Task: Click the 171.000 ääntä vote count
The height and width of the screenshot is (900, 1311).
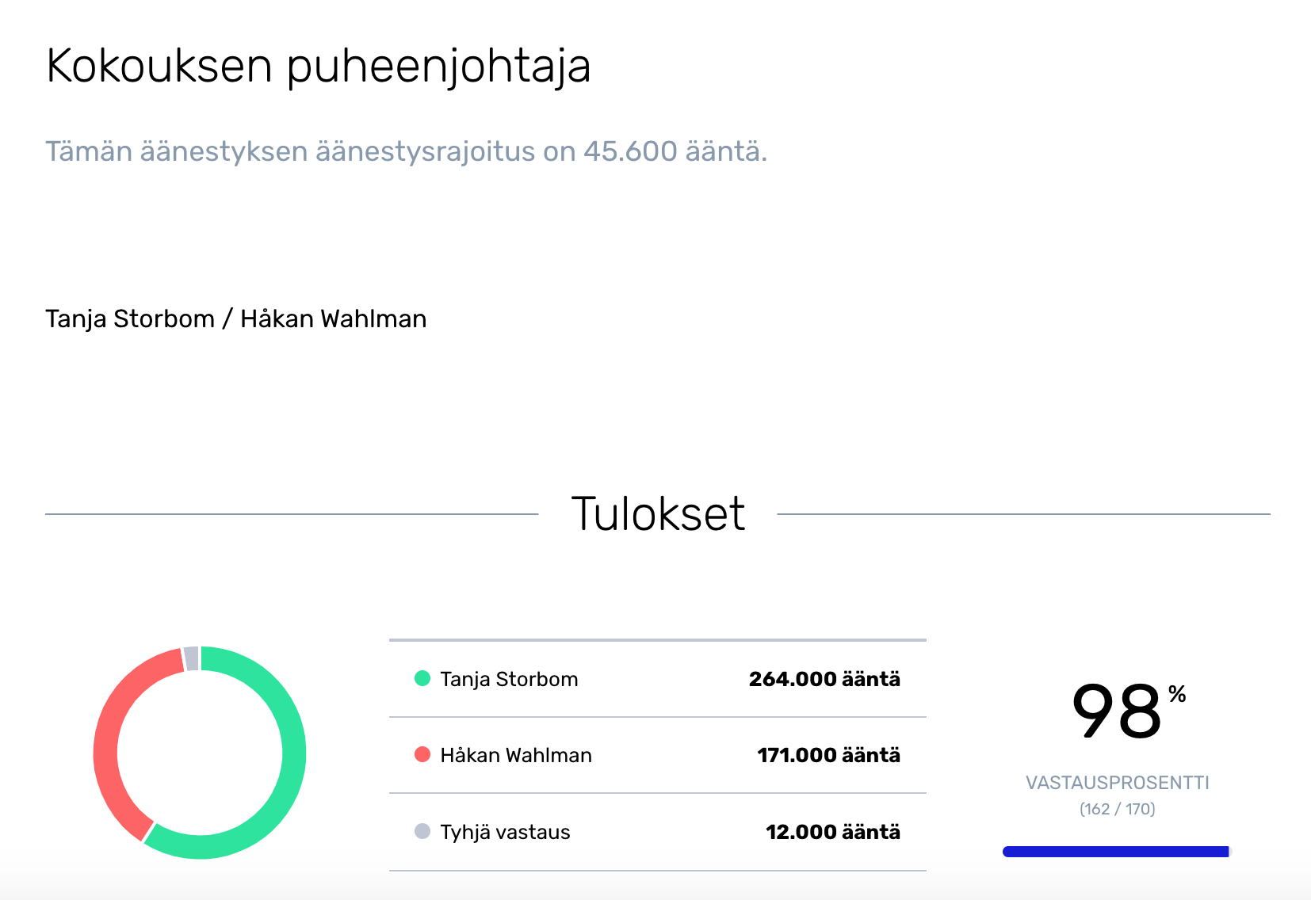Action: (828, 755)
